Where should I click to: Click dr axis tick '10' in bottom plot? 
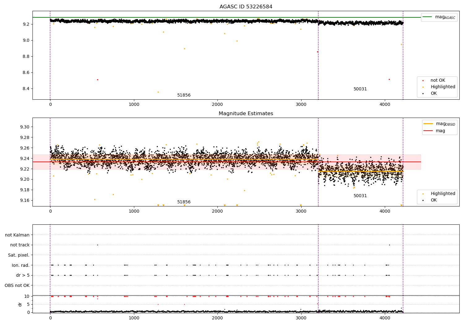point(27,297)
